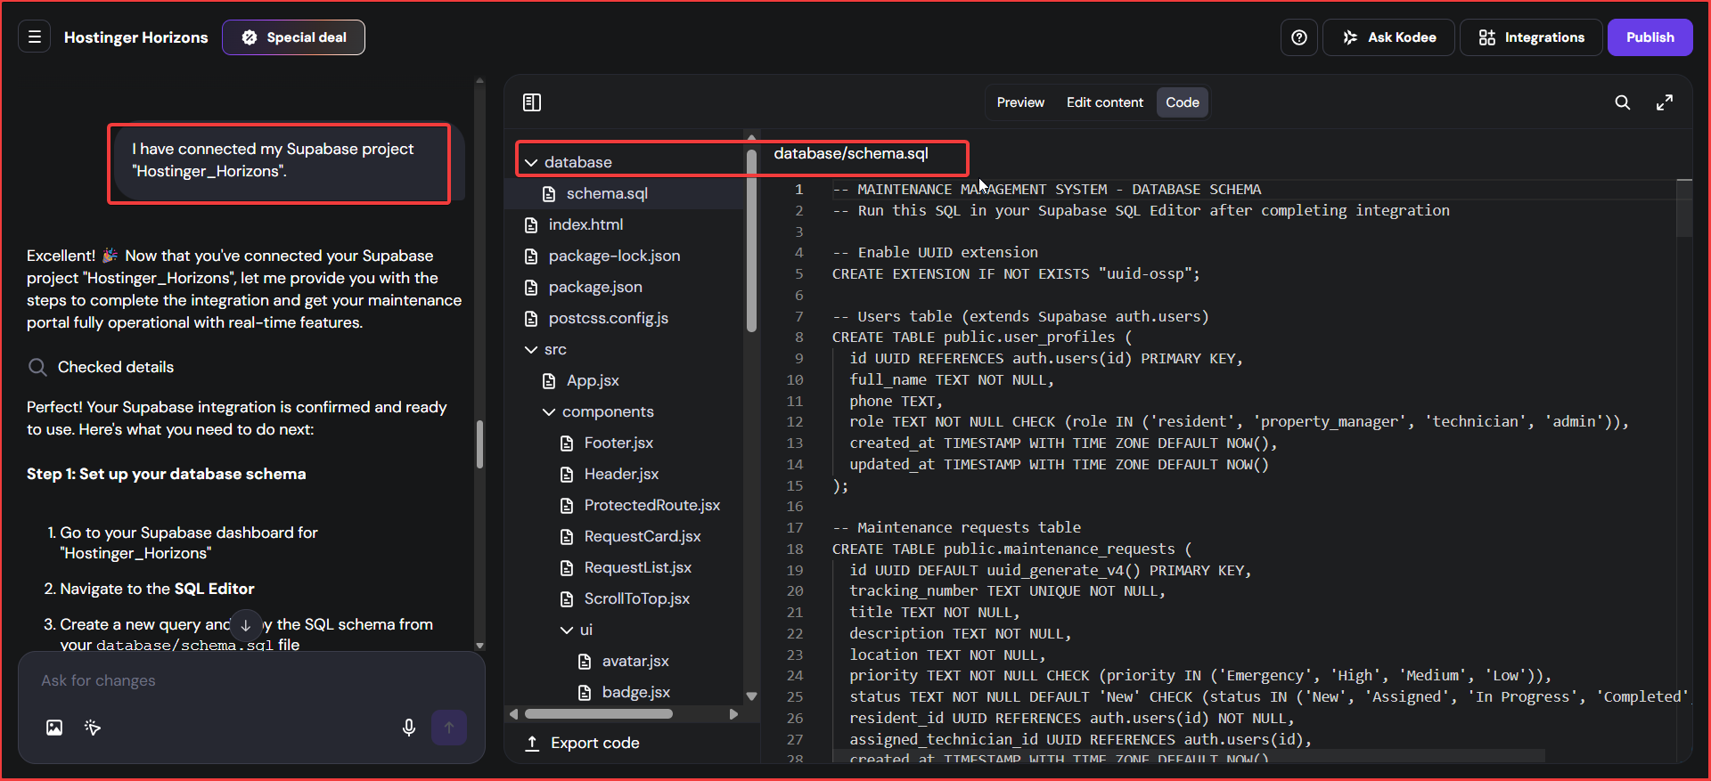
Task: Toggle the file tree sidebar panel icon
Action: click(532, 102)
